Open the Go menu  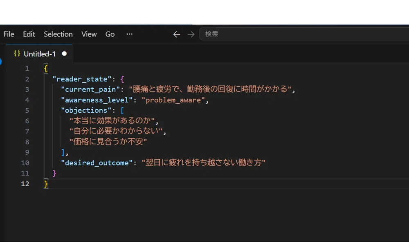tap(110, 34)
